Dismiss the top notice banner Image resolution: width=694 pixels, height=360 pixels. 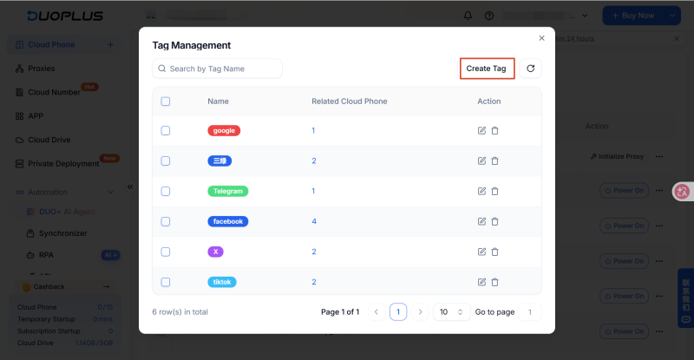(677, 38)
